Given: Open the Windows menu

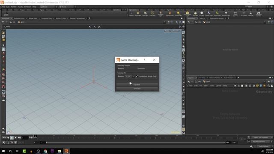Looking at the screenshot, I should 27,7.
